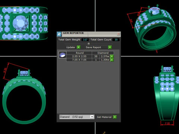Select the round gem shape thumbnail
The height and width of the screenshot is (134, 179).
(62, 55)
